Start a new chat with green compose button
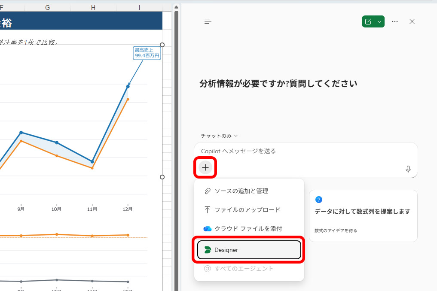The image size is (437, 291). [x=368, y=21]
